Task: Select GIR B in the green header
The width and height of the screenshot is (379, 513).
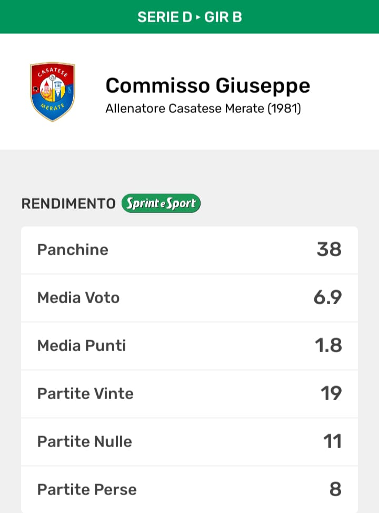Action: [x=223, y=17]
